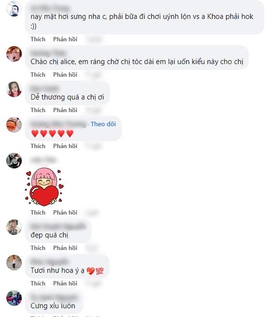Follow the user via Theo dõi link
The height and width of the screenshot is (317, 276).
click(103, 124)
